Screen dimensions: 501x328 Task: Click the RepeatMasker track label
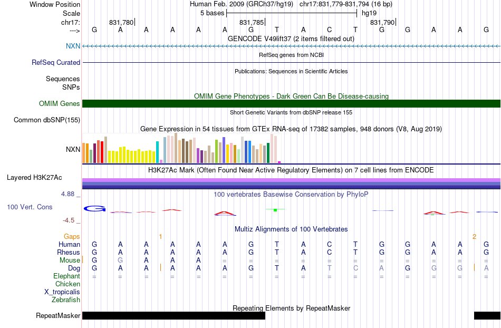[x=58, y=315]
